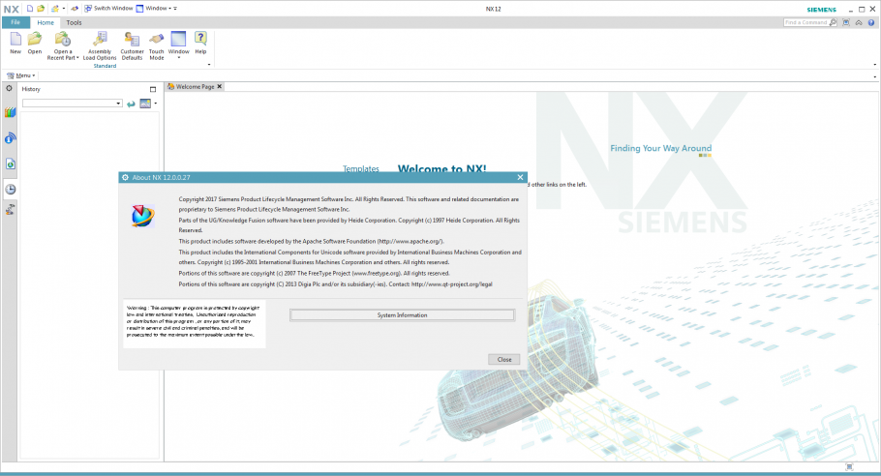Open the Web Browser sidebar tab
This screenshot has width=881, height=476.
tap(10, 164)
